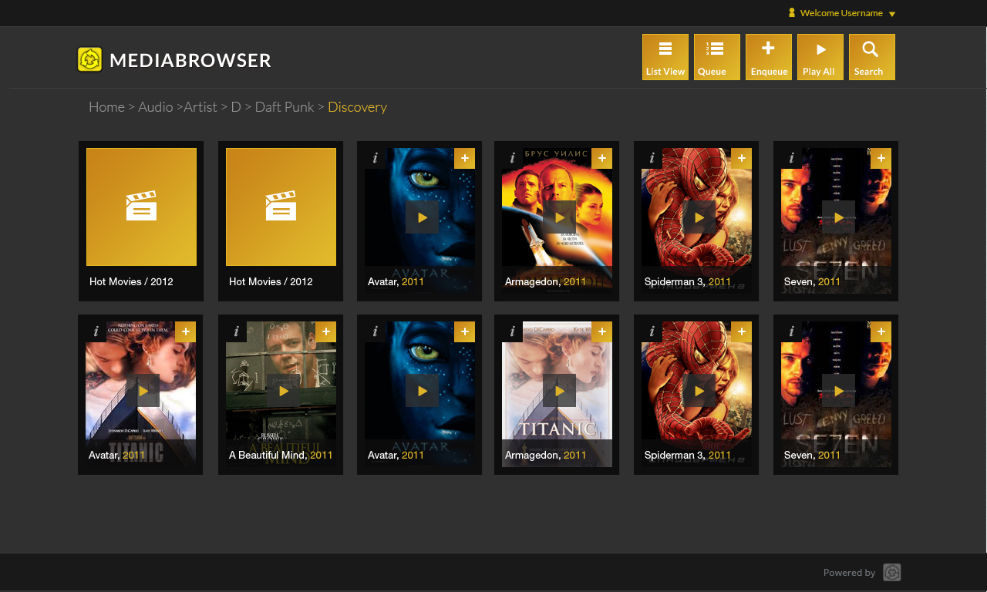The height and width of the screenshot is (592, 987).
Task: Play the top-row Seven
Action: (838, 217)
